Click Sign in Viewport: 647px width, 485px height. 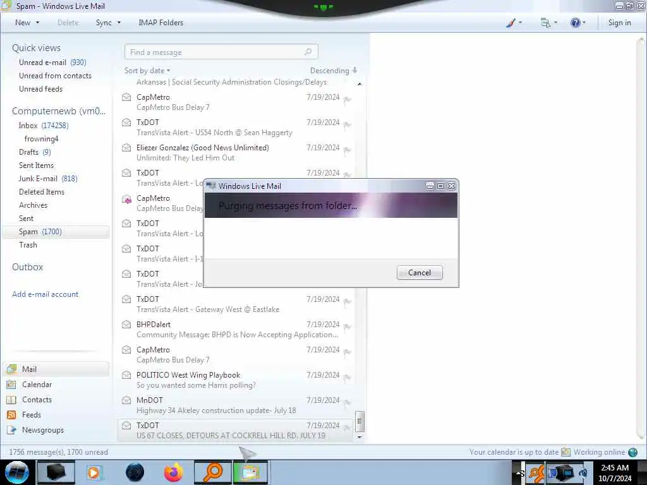point(619,23)
